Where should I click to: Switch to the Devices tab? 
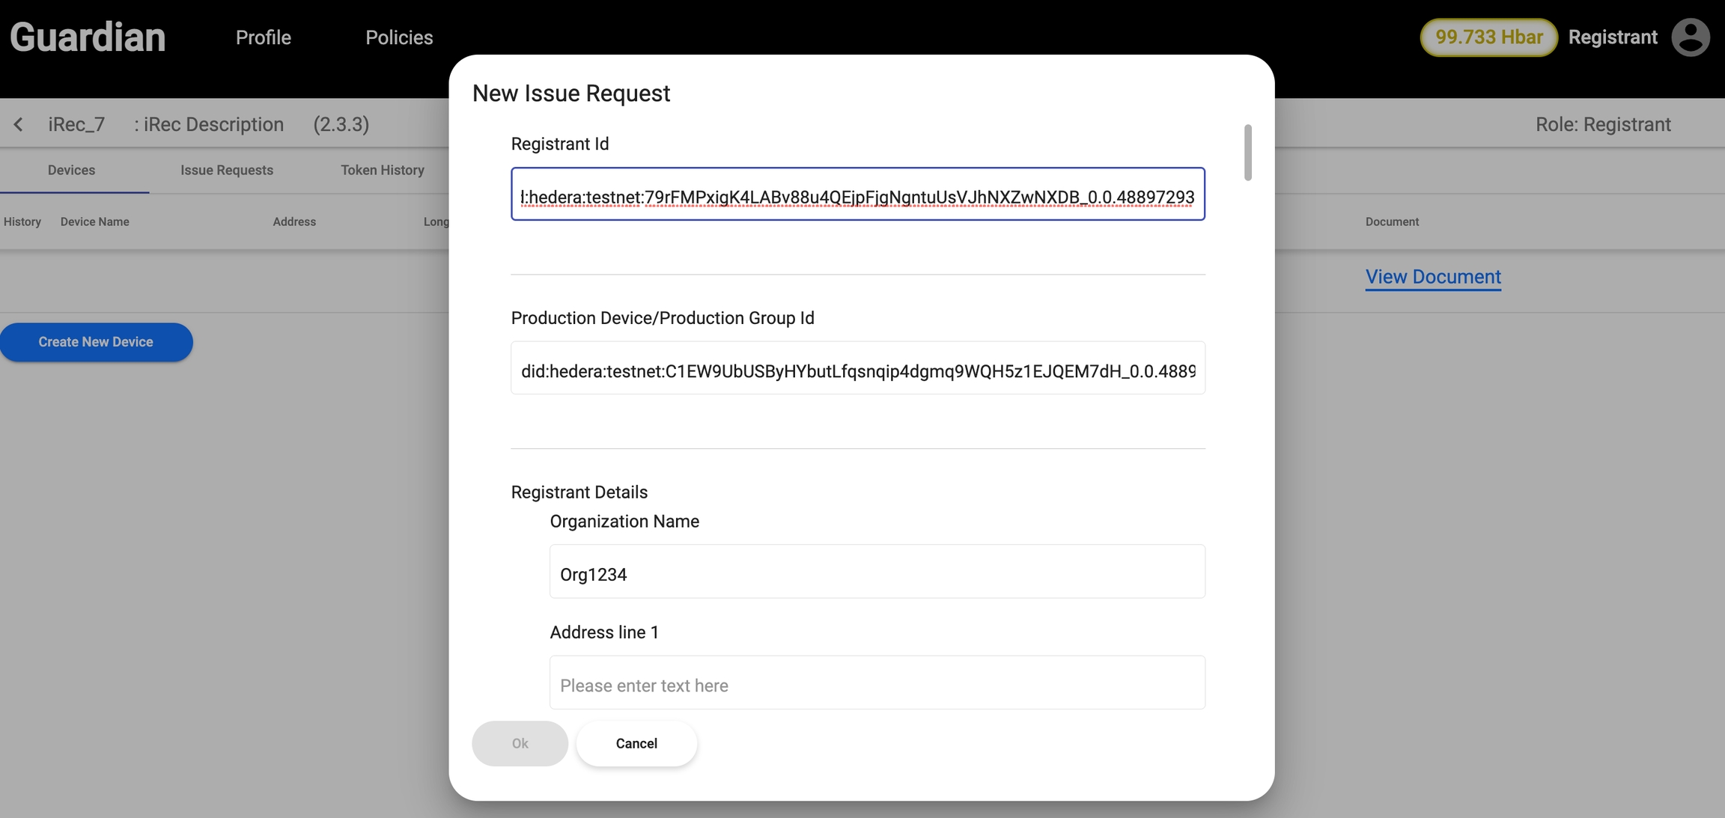tap(71, 171)
